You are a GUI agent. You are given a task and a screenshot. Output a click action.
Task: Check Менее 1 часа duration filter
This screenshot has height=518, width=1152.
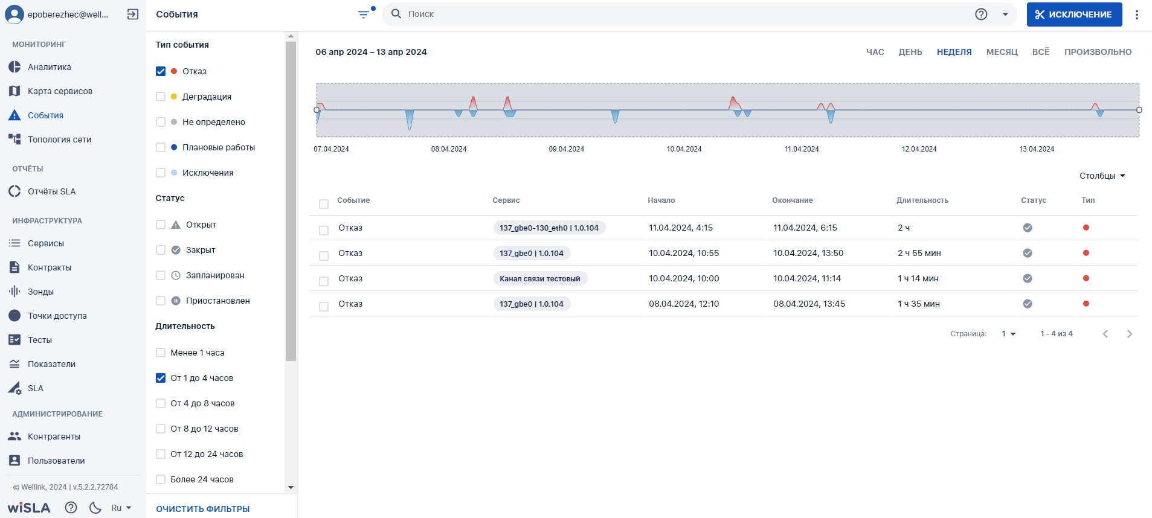click(161, 353)
